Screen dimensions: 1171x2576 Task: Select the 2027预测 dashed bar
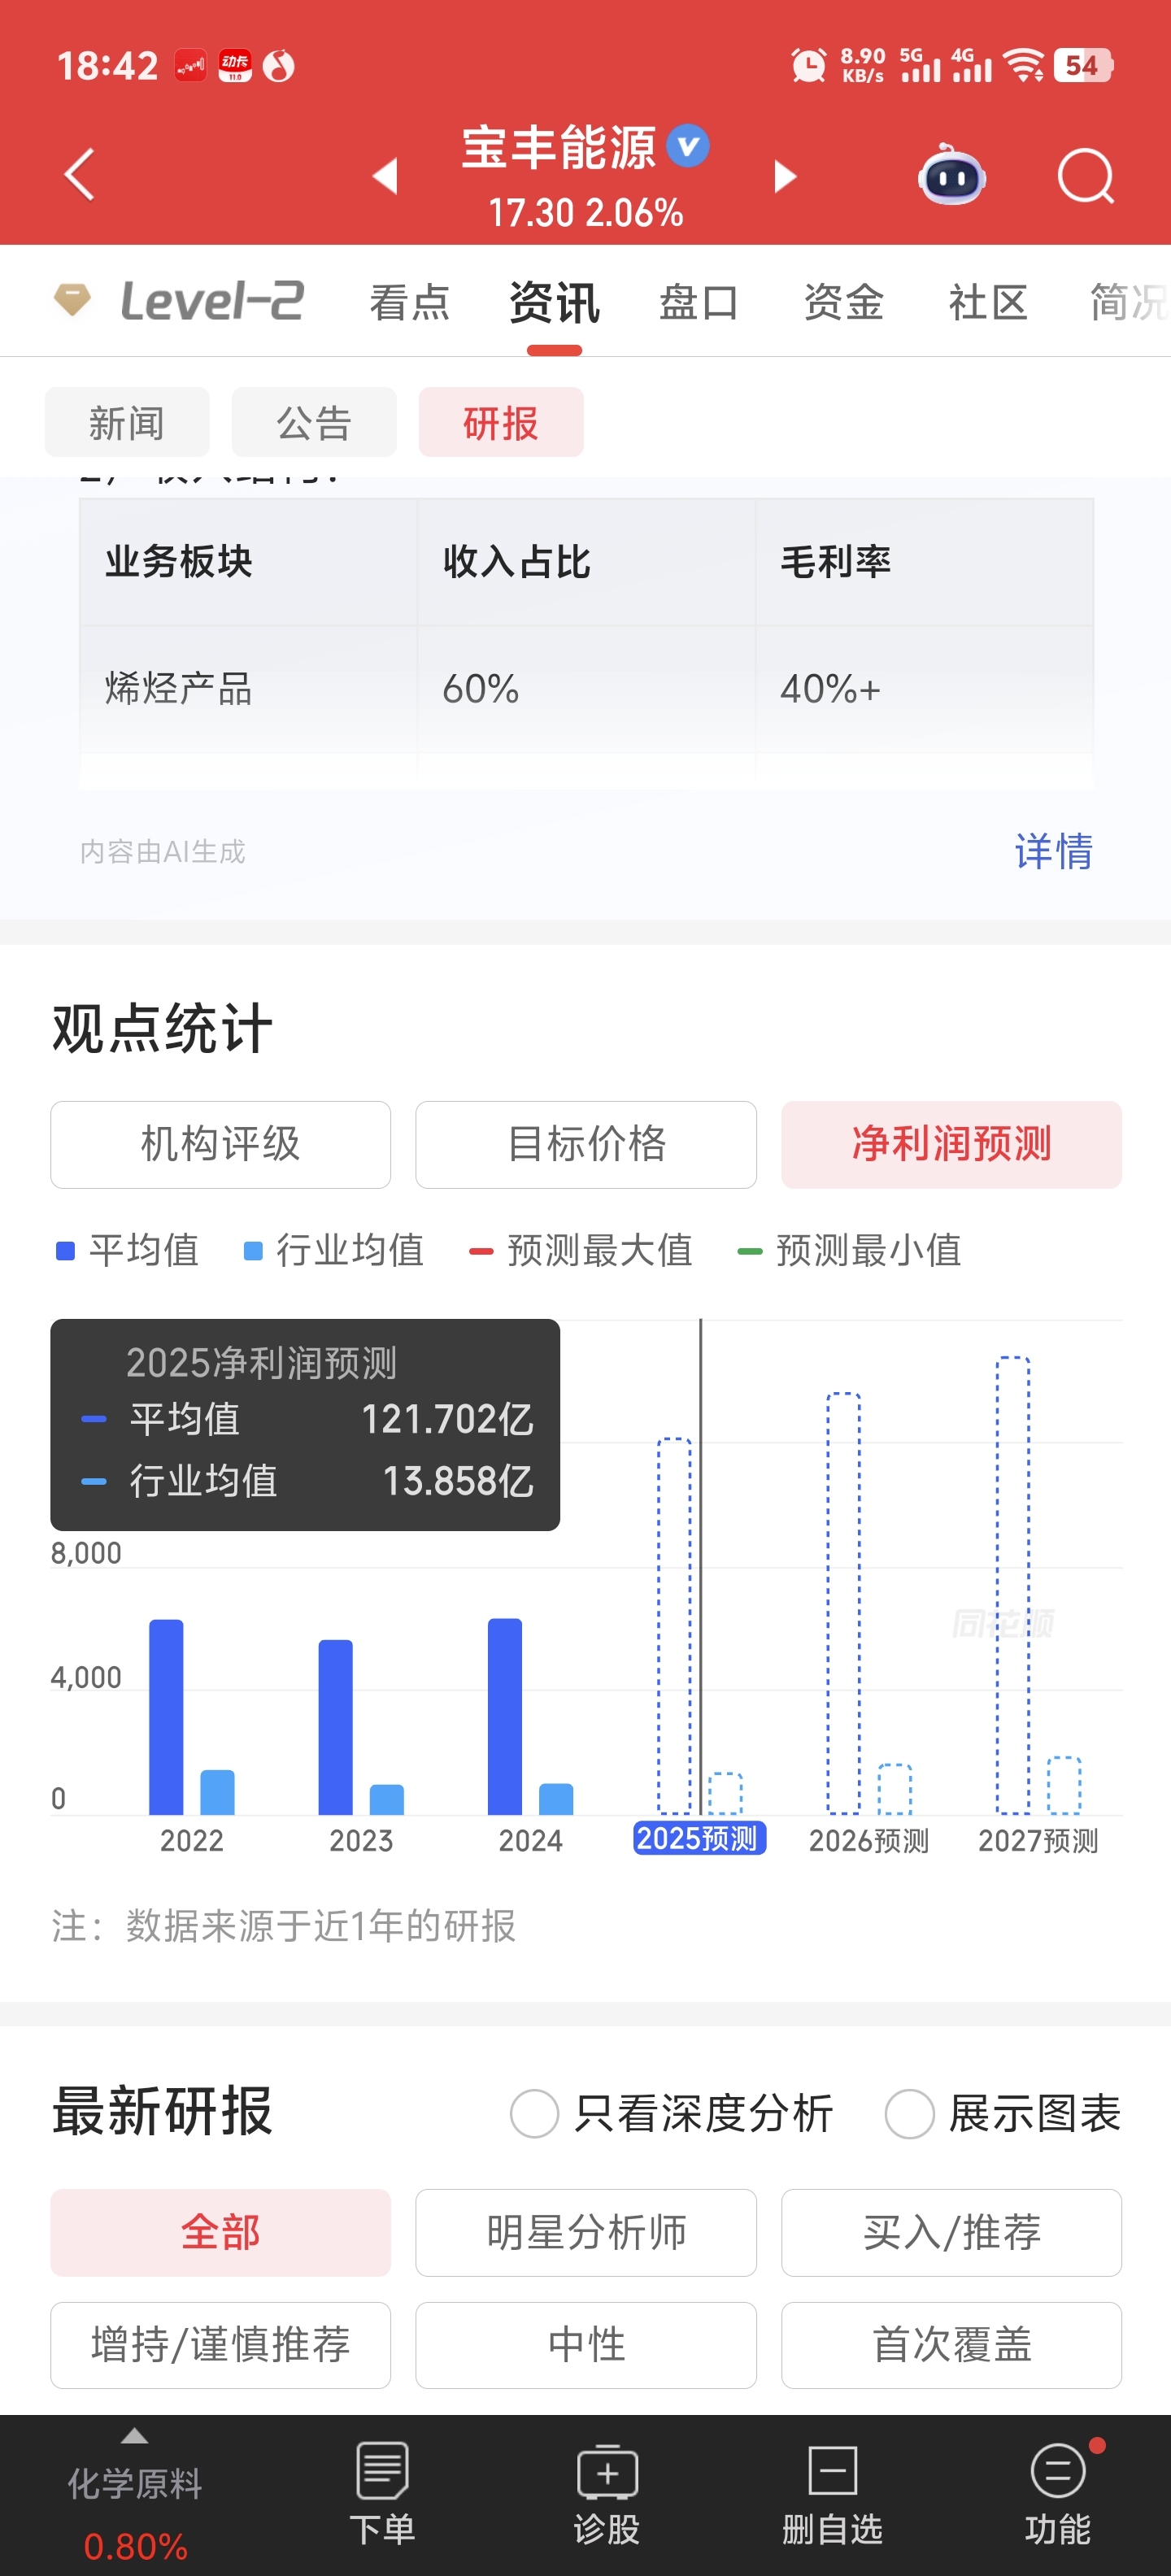pos(1012,1585)
